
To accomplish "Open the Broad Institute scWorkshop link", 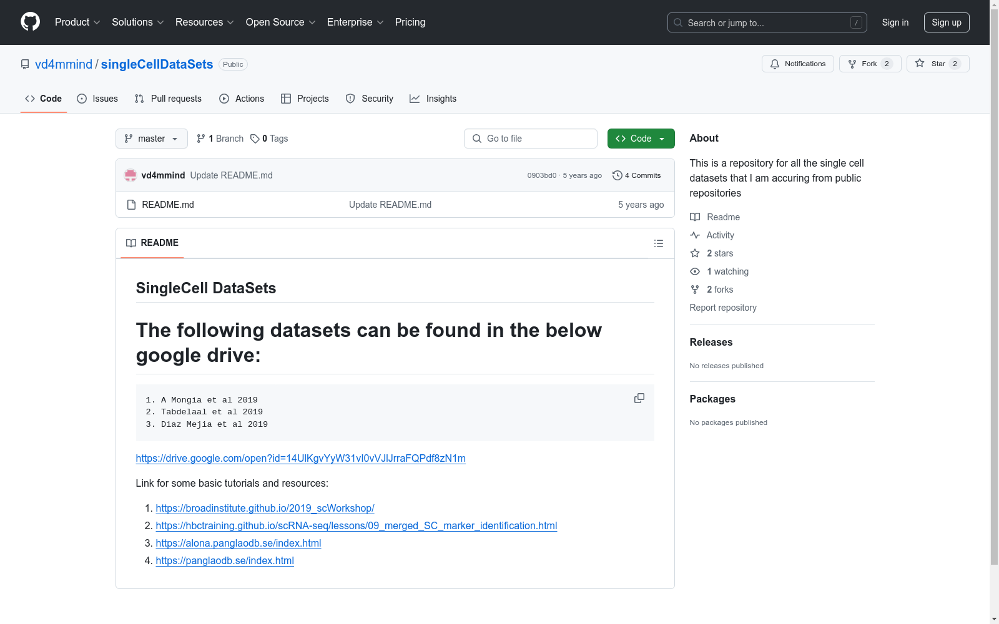I will (265, 508).
